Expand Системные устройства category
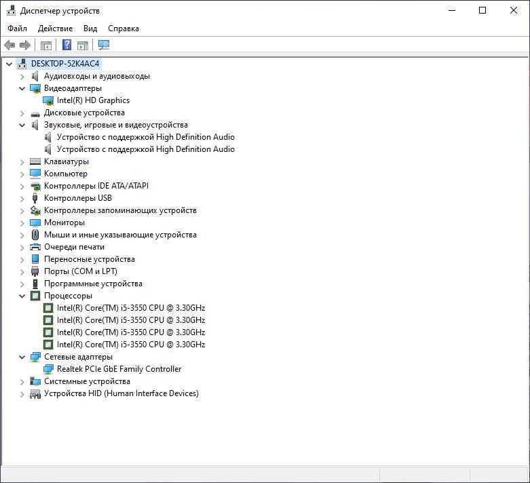Image resolution: width=530 pixels, height=483 pixels. [22, 382]
